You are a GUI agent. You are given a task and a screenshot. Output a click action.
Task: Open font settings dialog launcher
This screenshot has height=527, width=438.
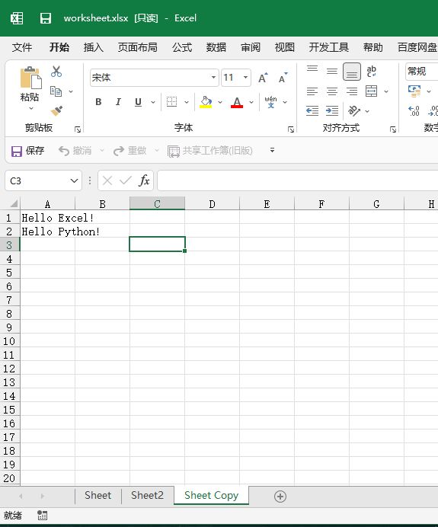291,129
